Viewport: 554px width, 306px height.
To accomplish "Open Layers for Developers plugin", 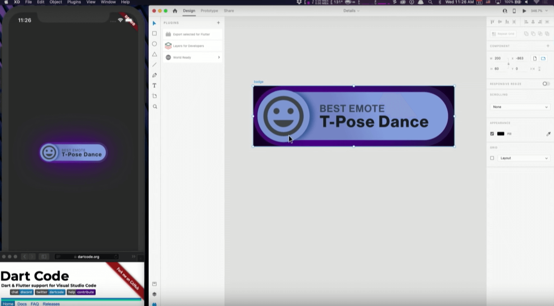I will coord(188,46).
